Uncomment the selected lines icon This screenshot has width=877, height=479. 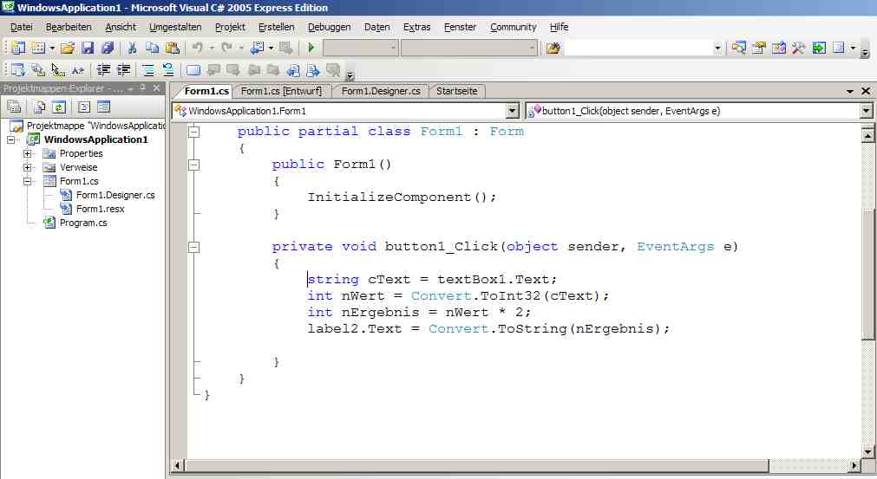(167, 70)
